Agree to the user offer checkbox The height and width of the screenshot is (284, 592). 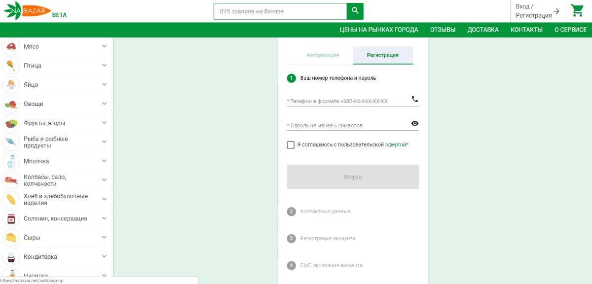291,145
